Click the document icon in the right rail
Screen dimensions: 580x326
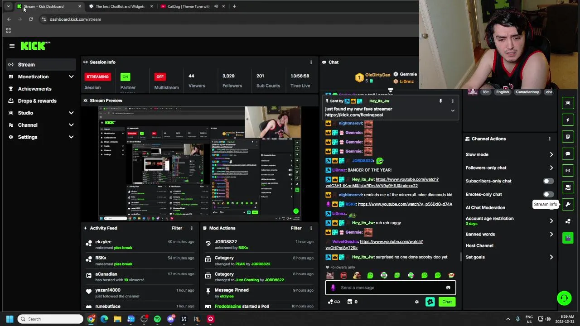pyautogui.click(x=568, y=137)
